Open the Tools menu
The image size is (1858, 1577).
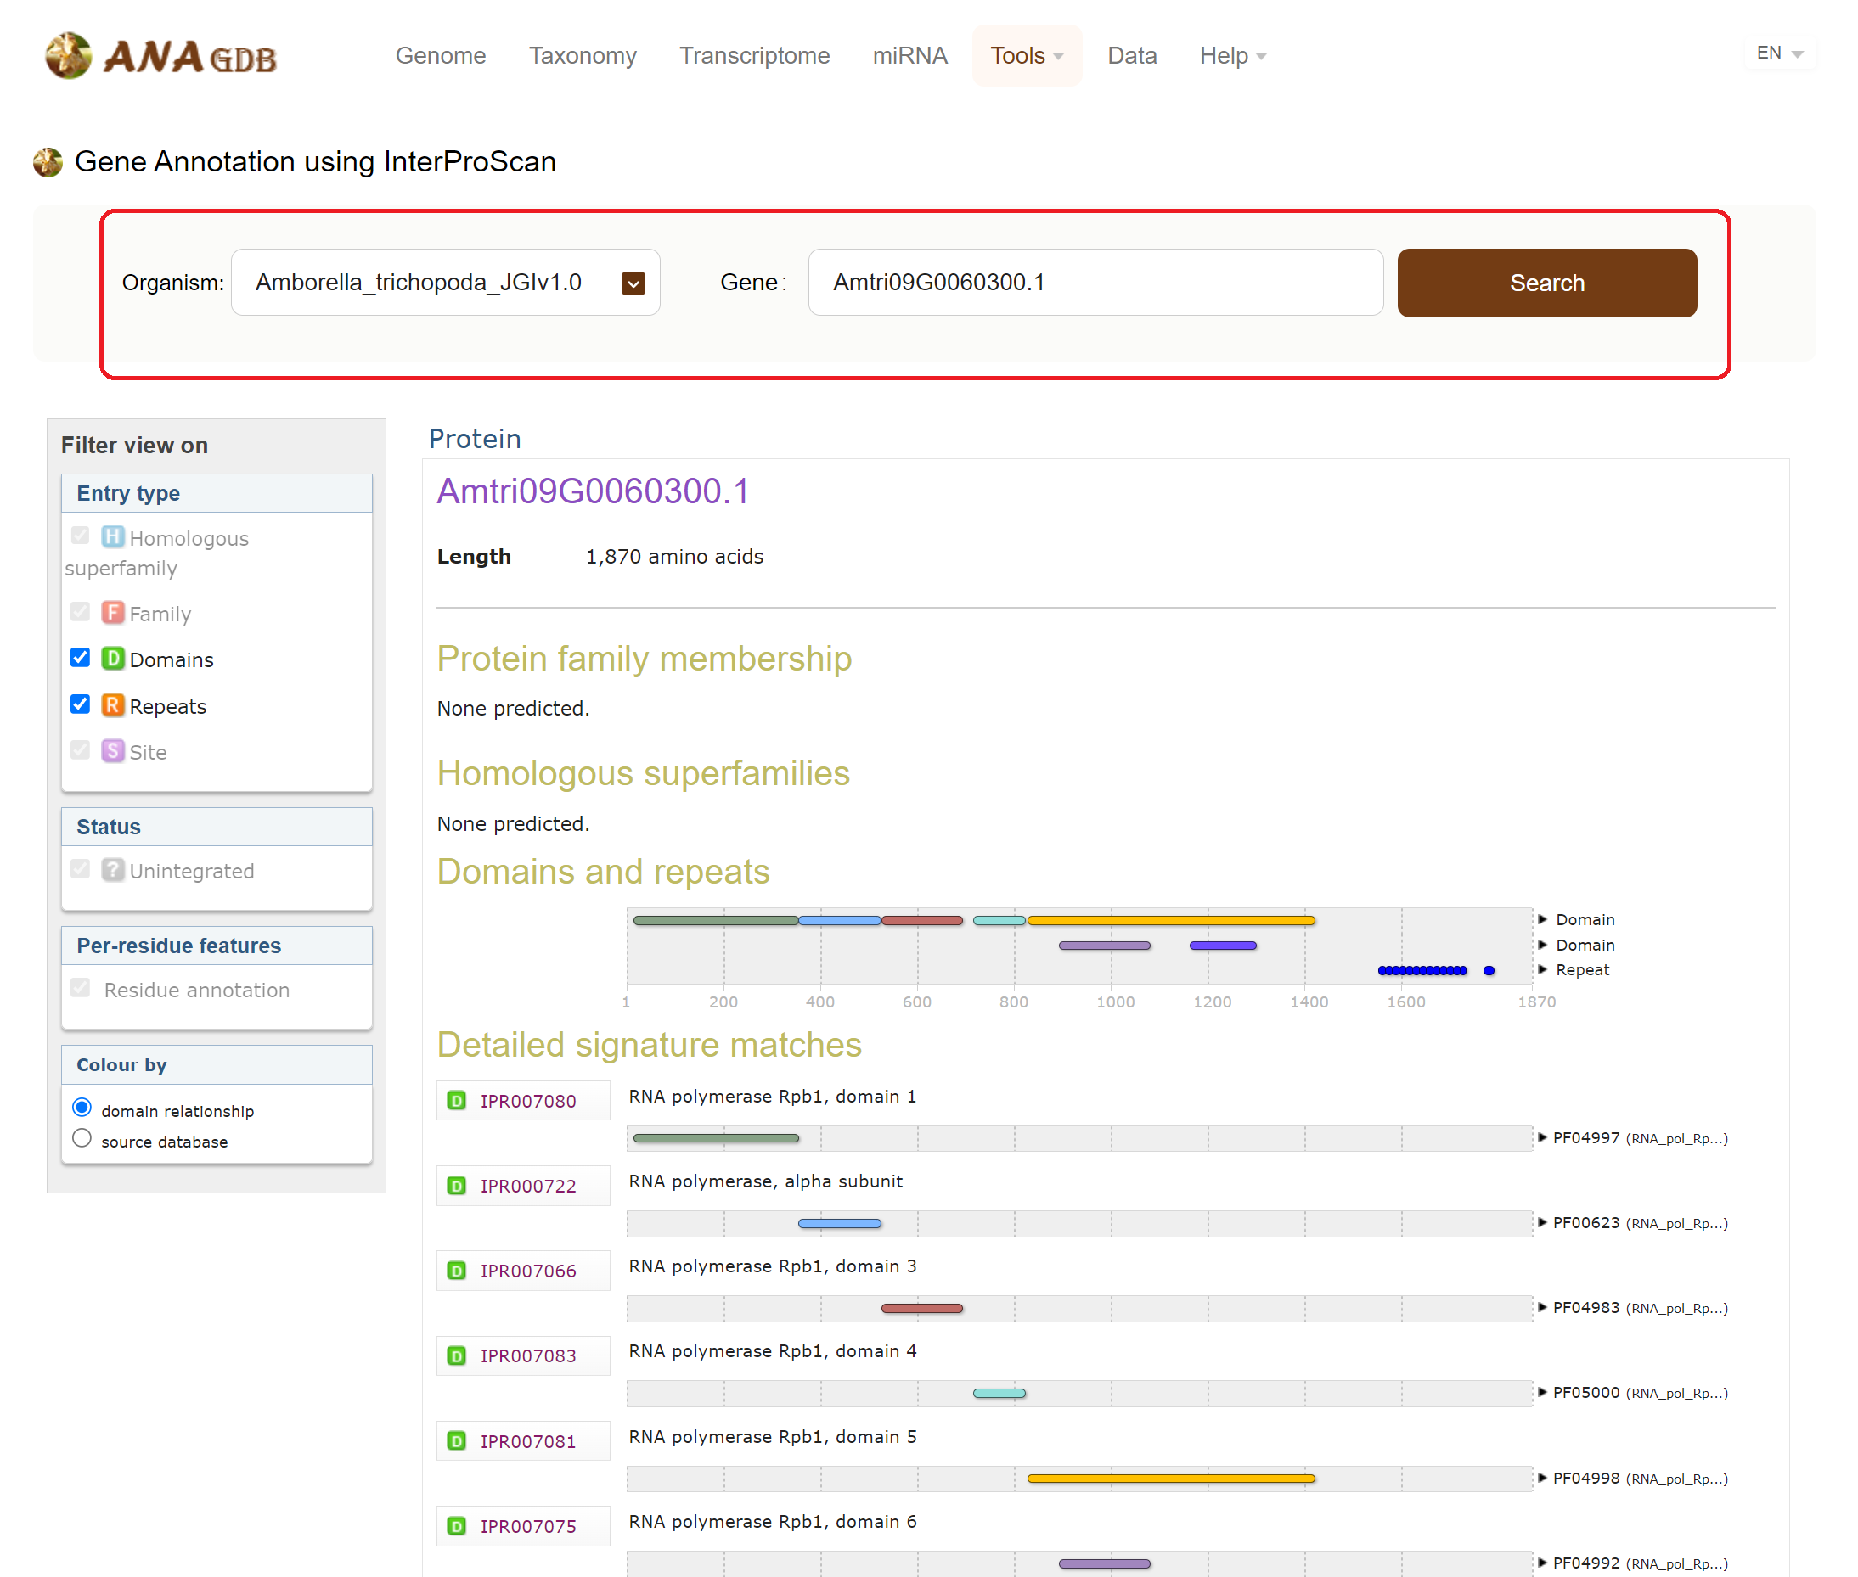pos(1026,55)
